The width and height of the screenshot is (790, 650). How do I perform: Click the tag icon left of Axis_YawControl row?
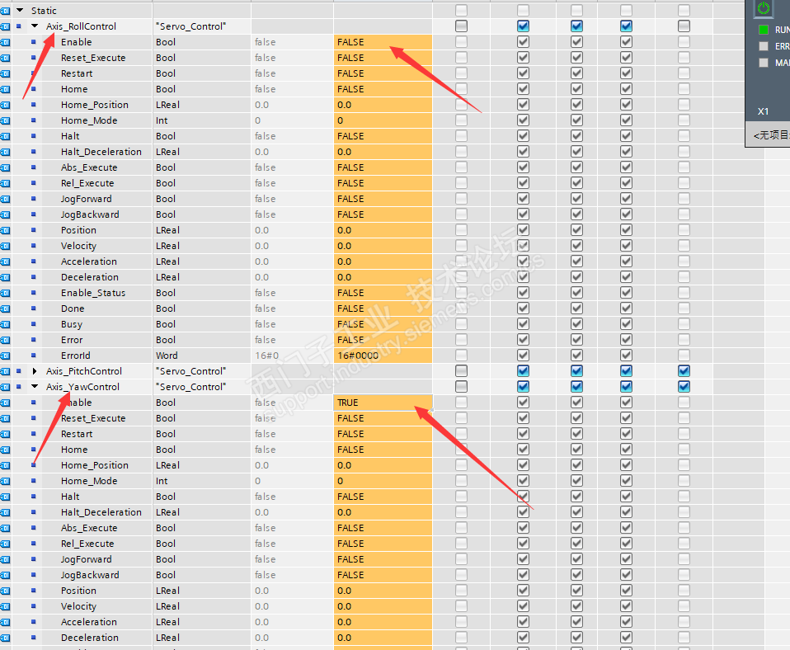click(5, 387)
